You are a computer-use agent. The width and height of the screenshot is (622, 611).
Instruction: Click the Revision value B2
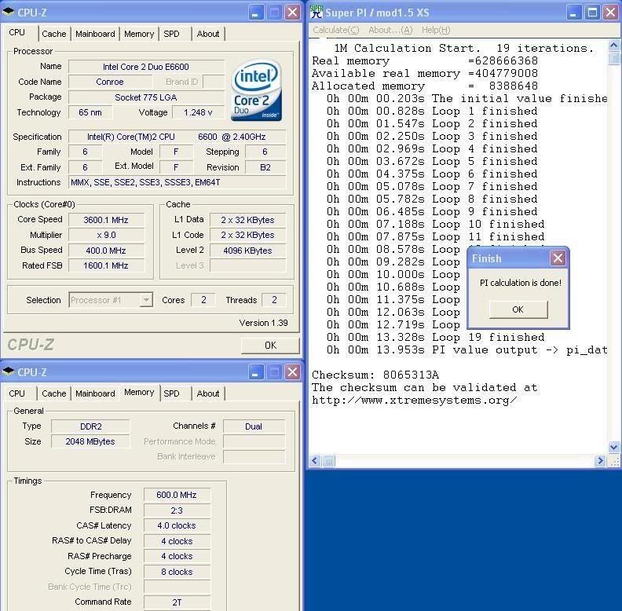coord(265,167)
